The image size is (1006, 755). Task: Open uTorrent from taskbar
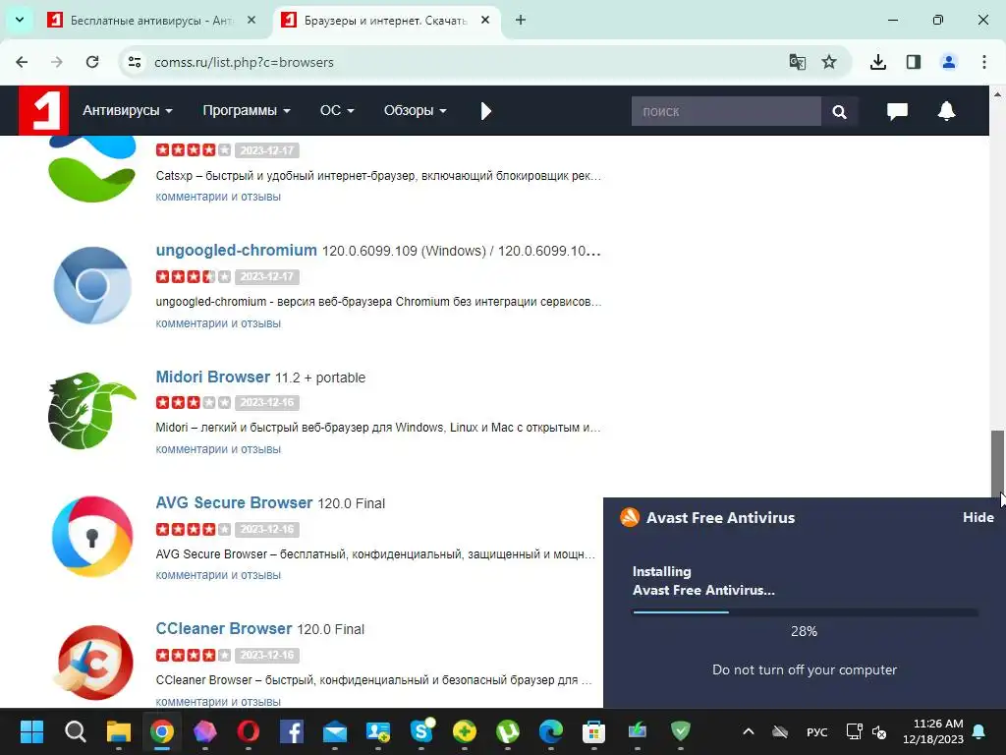508,731
